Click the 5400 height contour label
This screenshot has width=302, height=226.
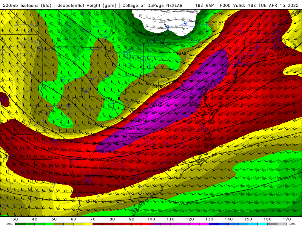tap(157, 87)
